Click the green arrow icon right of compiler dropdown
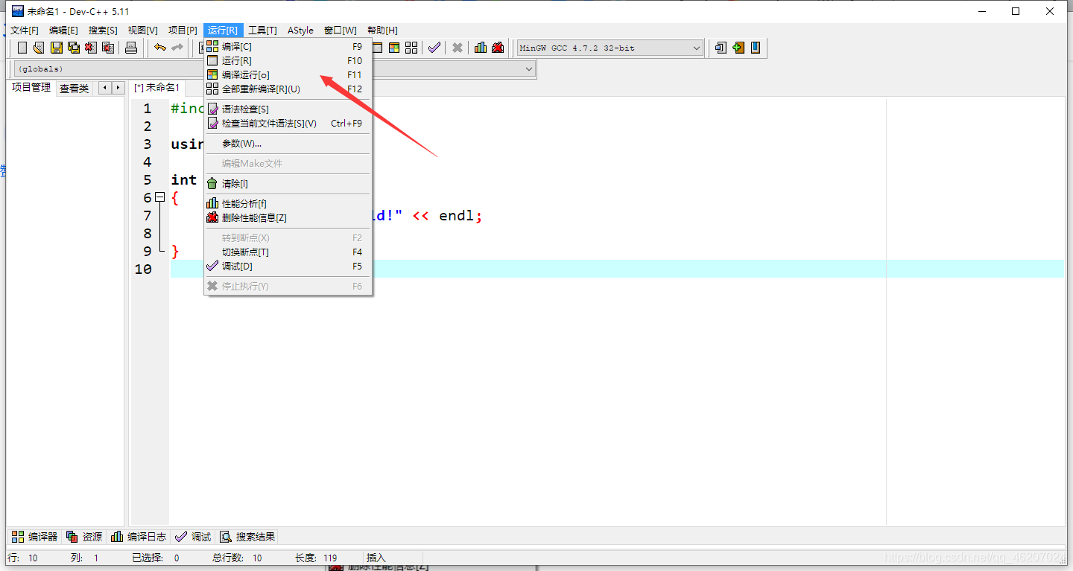Viewport: 1073px width, 571px height. click(x=738, y=48)
